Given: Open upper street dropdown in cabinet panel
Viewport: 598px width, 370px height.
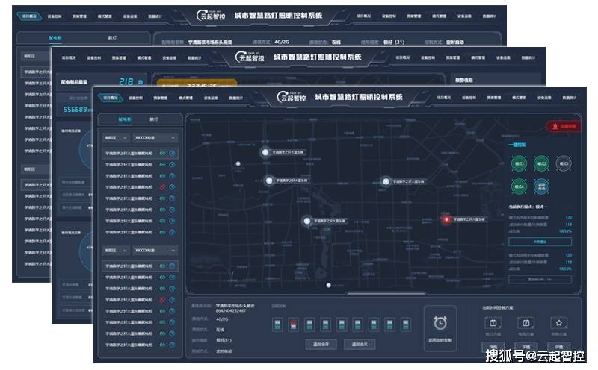Looking at the screenshot, I should point(155,138).
